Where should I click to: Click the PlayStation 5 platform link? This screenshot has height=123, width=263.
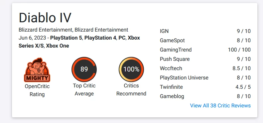[66, 38]
